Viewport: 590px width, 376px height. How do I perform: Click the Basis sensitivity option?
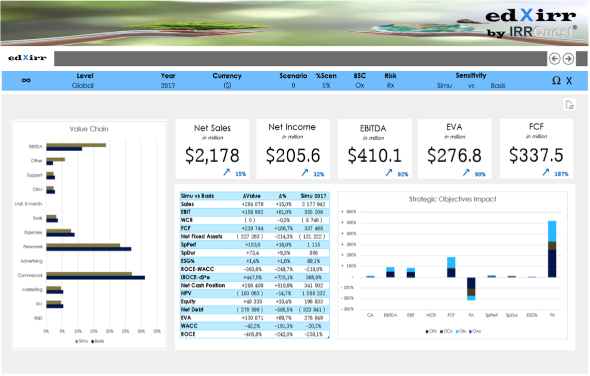[x=498, y=86]
